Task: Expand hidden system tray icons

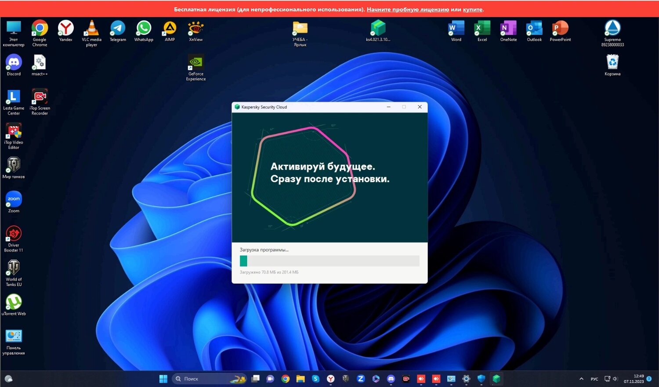Action: [581, 379]
